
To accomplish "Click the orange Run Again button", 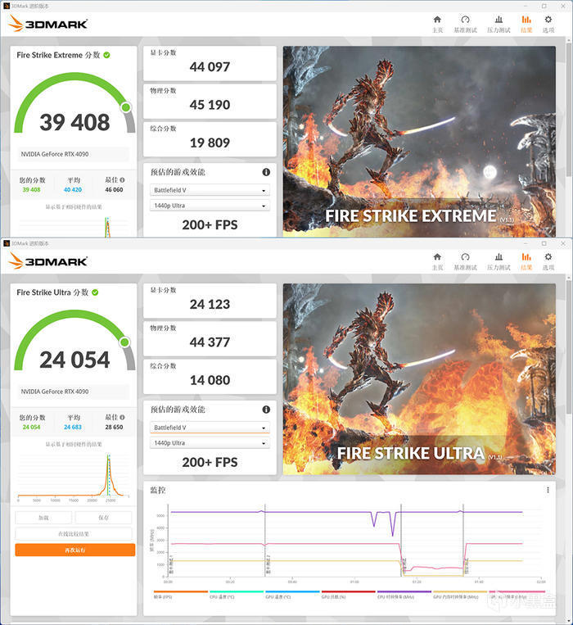I will pyautogui.click(x=74, y=550).
